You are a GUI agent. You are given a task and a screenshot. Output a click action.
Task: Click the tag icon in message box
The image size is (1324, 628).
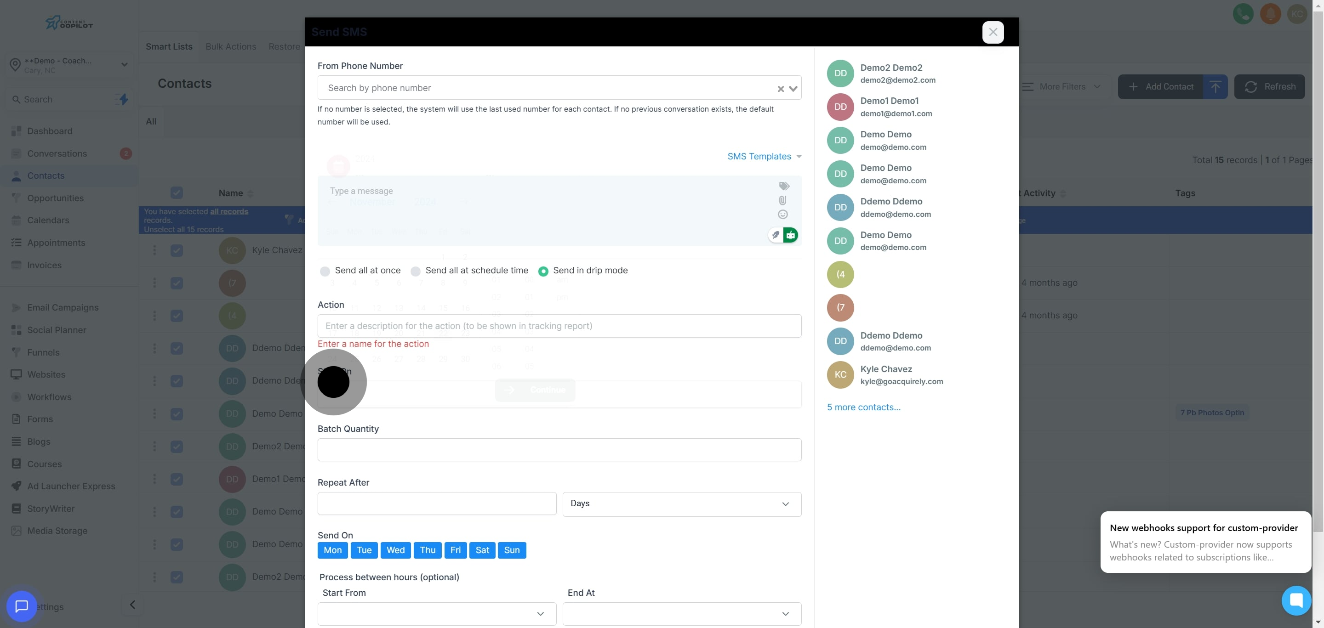(x=784, y=186)
